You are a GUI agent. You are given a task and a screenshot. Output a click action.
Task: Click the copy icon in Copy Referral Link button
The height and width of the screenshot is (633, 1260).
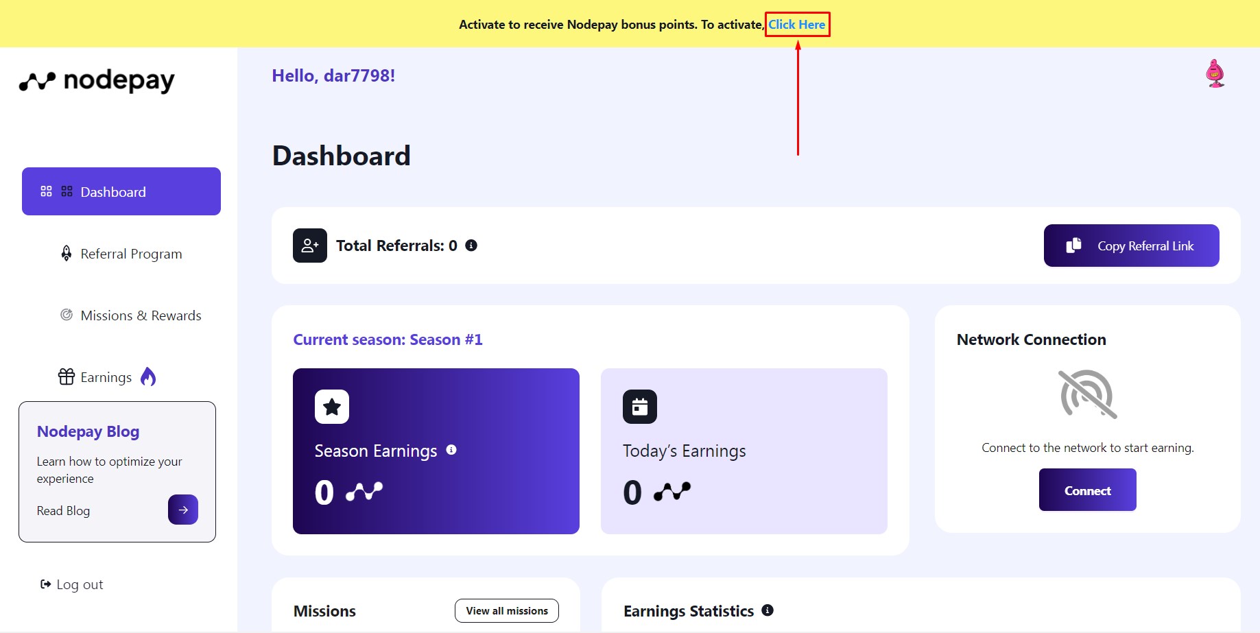pos(1074,246)
